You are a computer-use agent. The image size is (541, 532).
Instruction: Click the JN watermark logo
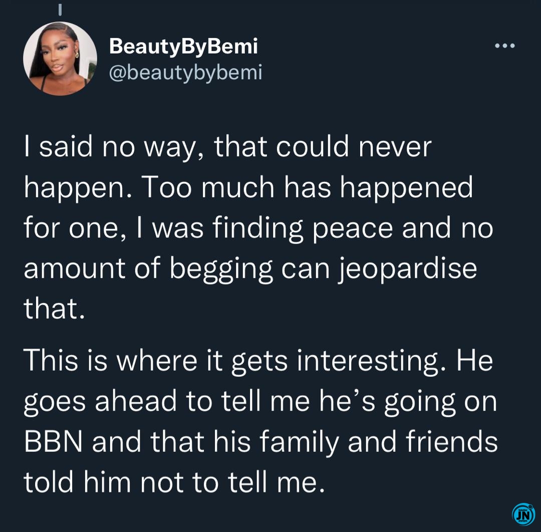[x=524, y=514]
